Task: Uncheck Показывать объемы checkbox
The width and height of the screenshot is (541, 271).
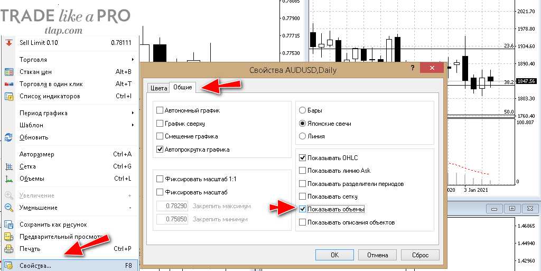Action: tap(303, 210)
